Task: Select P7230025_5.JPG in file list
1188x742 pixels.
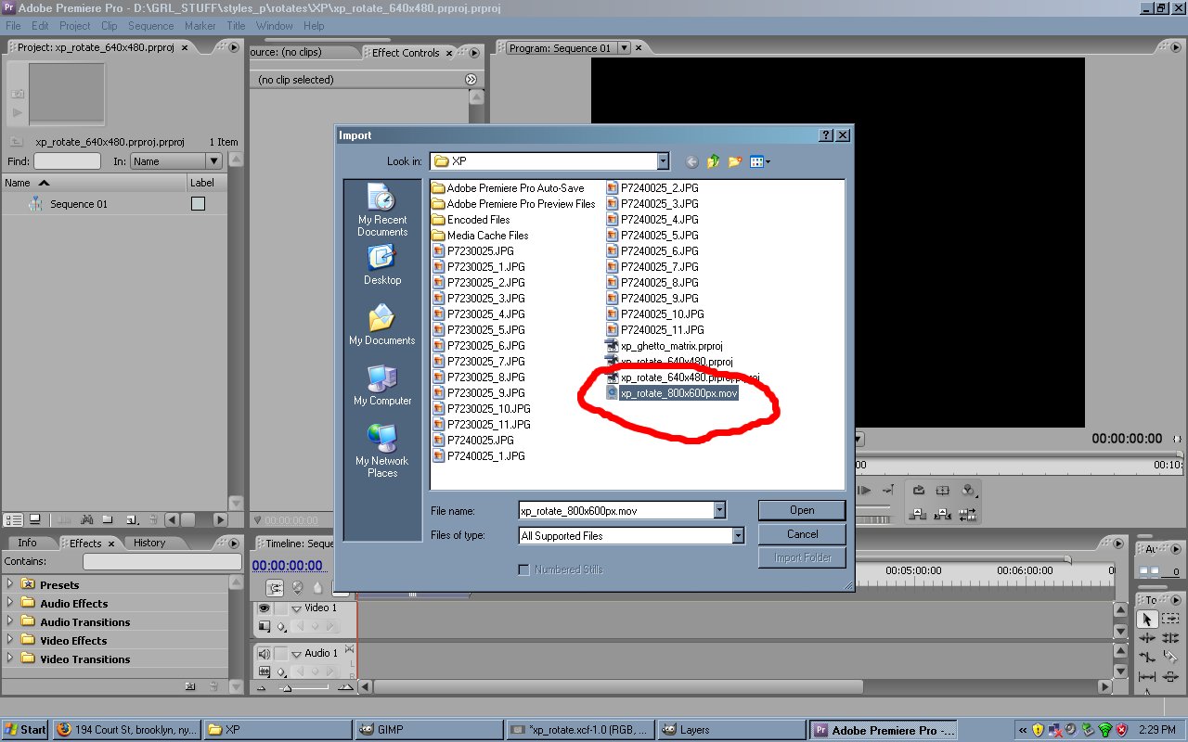Action: [x=485, y=330]
